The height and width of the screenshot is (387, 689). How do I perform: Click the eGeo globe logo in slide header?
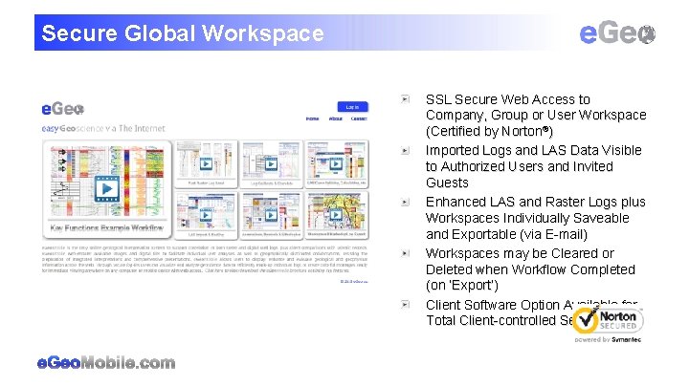coord(617,33)
